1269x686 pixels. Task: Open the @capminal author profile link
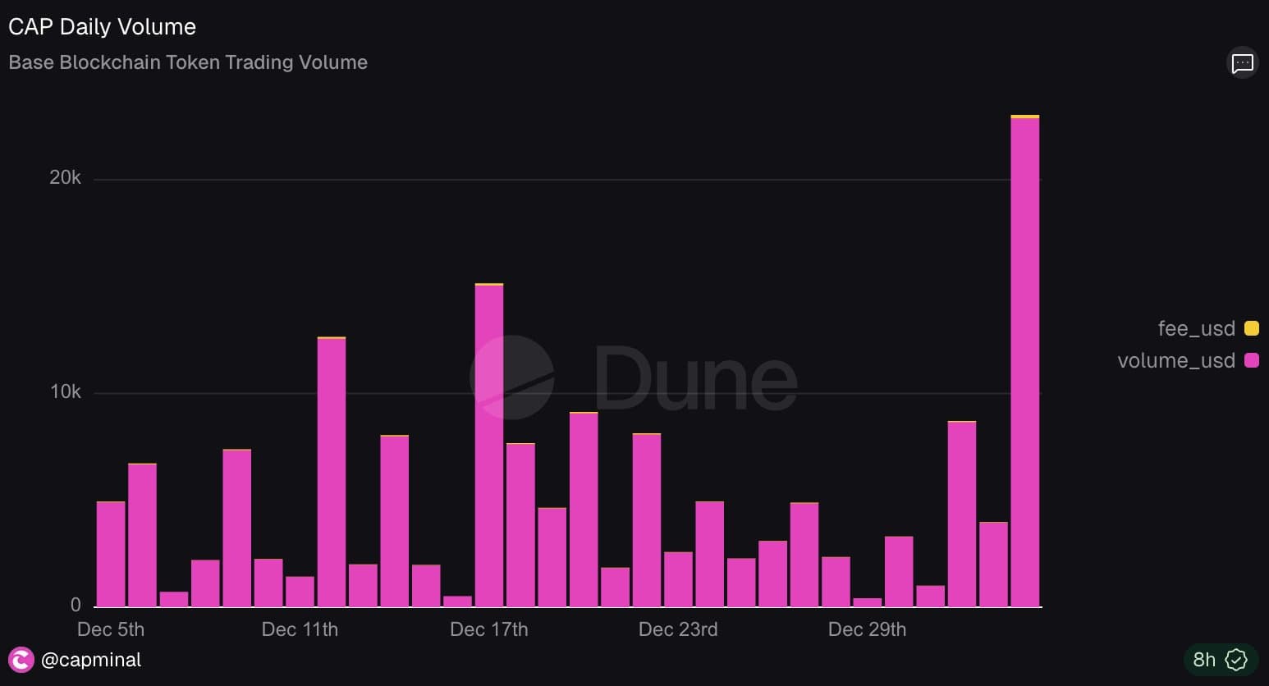(90, 660)
